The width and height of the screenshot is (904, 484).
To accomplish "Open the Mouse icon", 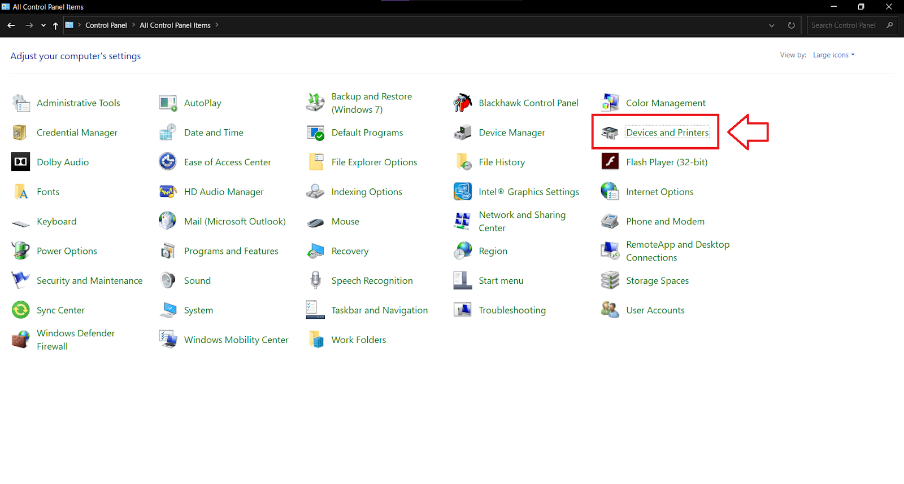I will pyautogui.click(x=315, y=222).
